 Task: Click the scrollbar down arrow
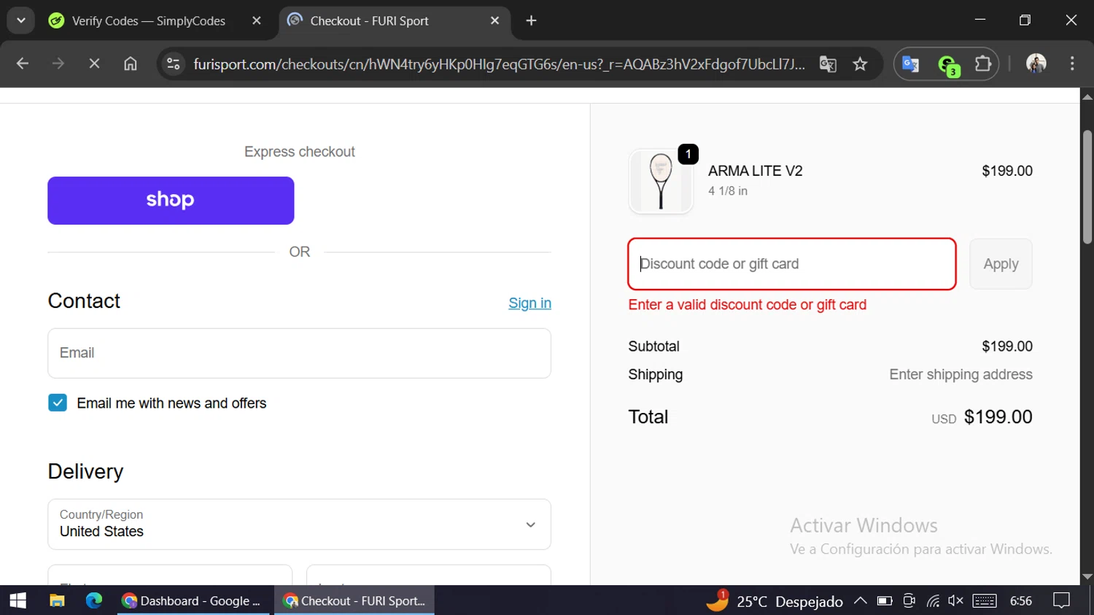coord(1087,576)
